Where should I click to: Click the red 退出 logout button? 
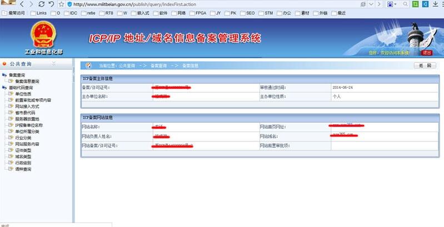(x=426, y=53)
